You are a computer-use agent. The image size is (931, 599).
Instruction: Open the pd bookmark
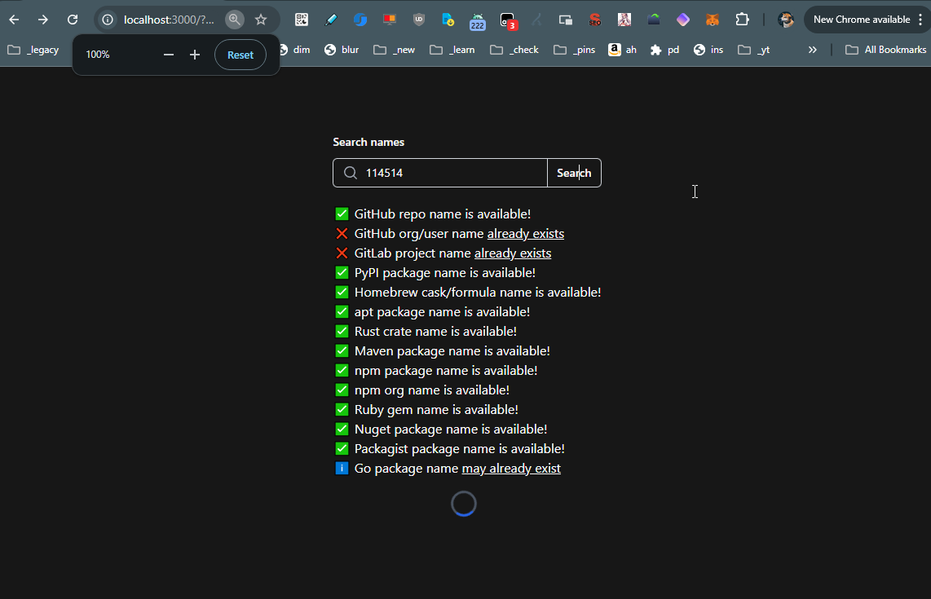tap(664, 50)
